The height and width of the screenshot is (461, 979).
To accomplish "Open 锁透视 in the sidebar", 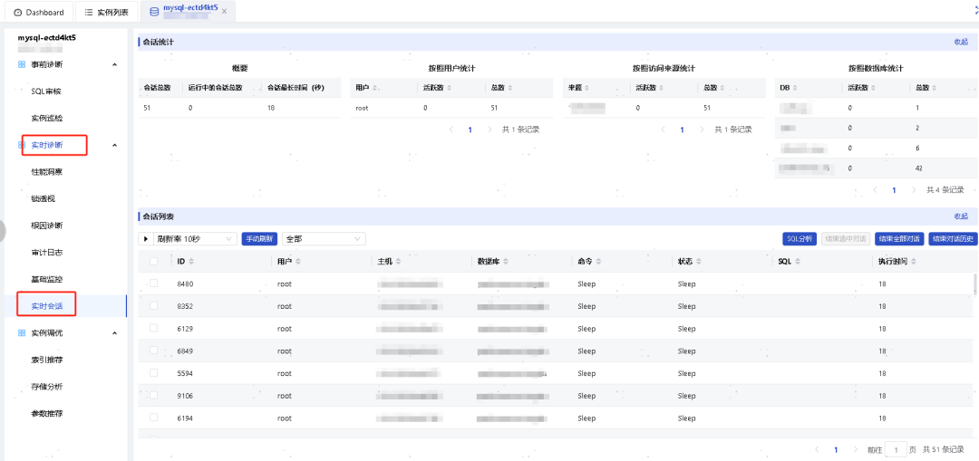I will 44,198.
